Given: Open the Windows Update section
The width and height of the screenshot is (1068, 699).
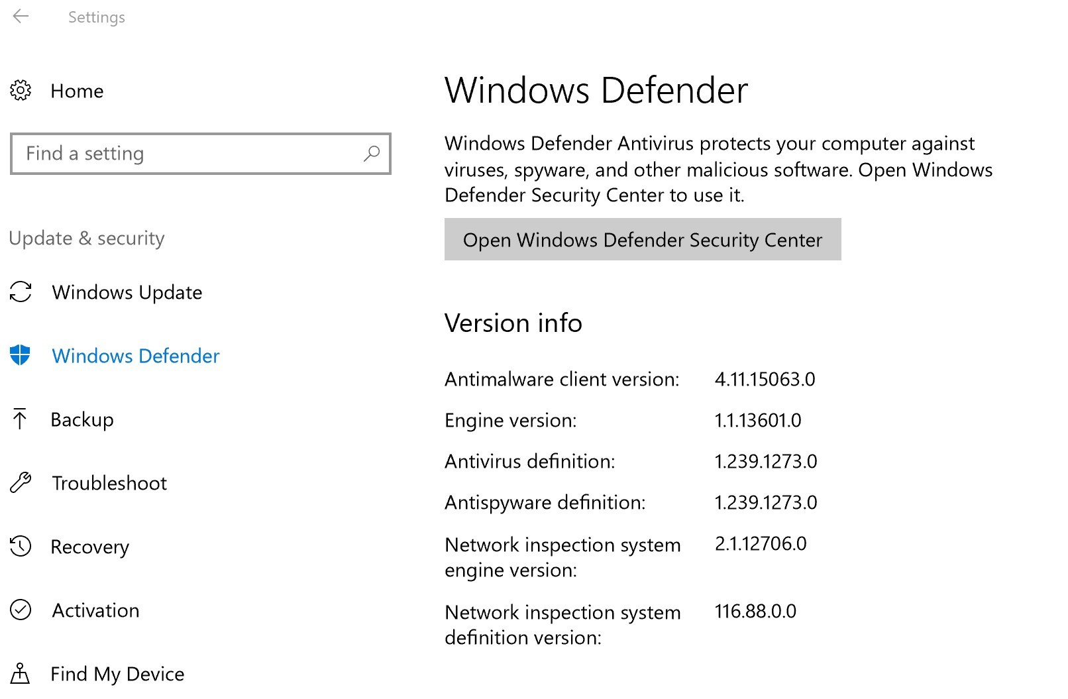Looking at the screenshot, I should (x=127, y=292).
